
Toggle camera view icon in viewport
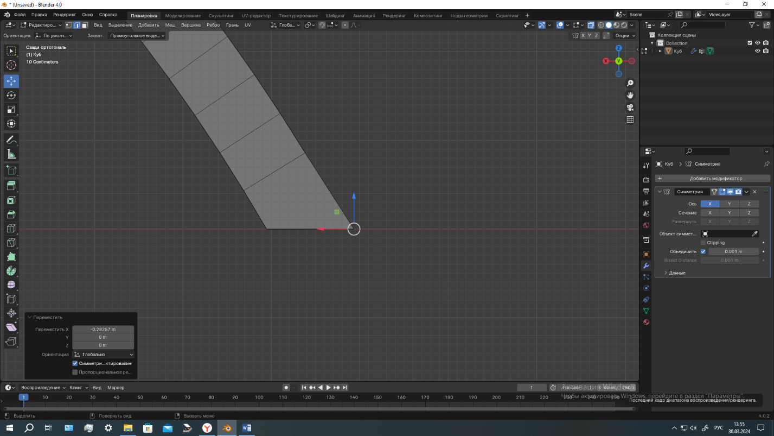click(630, 107)
